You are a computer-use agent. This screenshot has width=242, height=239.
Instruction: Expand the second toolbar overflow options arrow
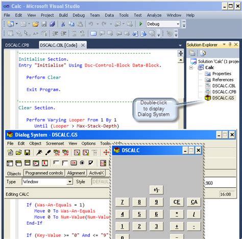tap(159, 34)
